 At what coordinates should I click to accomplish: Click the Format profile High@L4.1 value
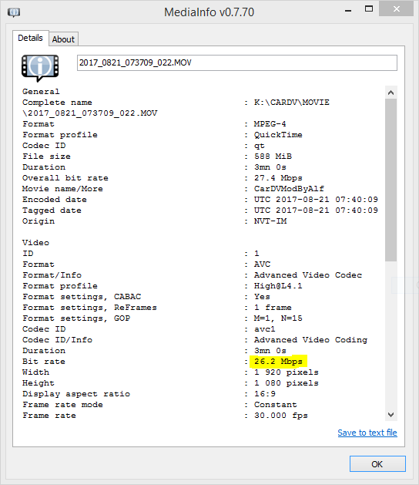pos(278,286)
